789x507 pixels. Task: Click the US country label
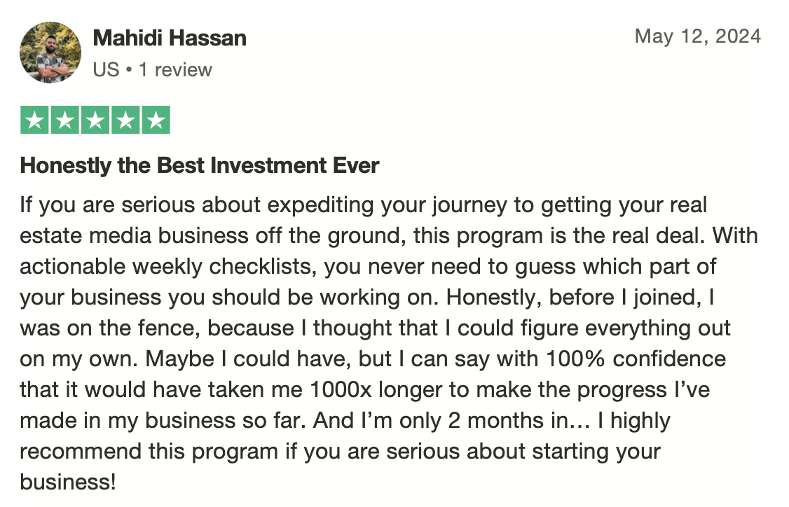tap(107, 70)
